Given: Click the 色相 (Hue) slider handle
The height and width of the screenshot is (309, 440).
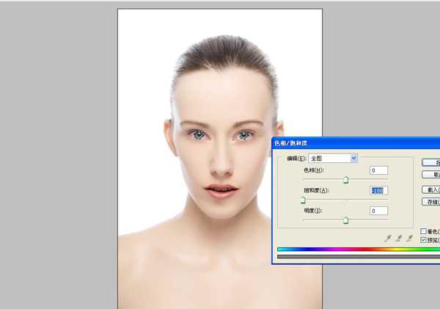Looking at the screenshot, I should click(345, 180).
